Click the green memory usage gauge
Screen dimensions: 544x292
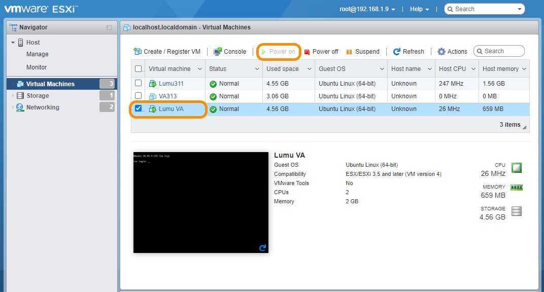click(x=516, y=187)
